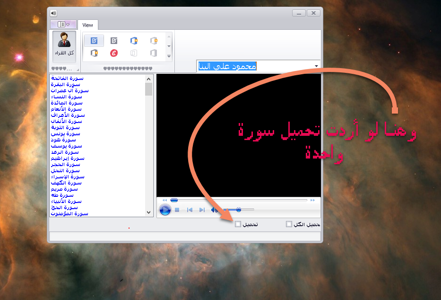
Task: Click the Stop playback button
Action: click(x=177, y=210)
